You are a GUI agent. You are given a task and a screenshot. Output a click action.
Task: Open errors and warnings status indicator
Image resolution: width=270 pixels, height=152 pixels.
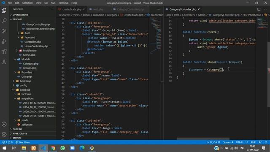[x=8, y=142]
